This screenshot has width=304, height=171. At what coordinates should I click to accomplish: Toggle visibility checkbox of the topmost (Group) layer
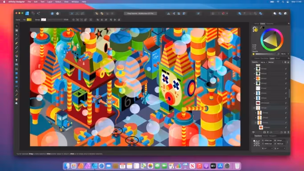pos(286,69)
